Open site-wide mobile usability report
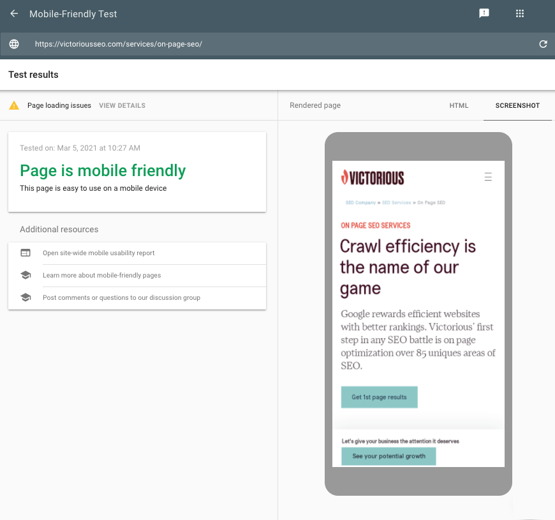This screenshot has height=520, width=555. (x=99, y=253)
